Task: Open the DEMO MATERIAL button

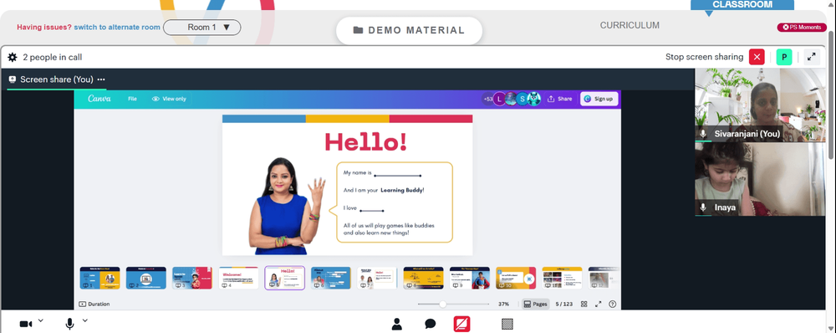Action: (409, 30)
